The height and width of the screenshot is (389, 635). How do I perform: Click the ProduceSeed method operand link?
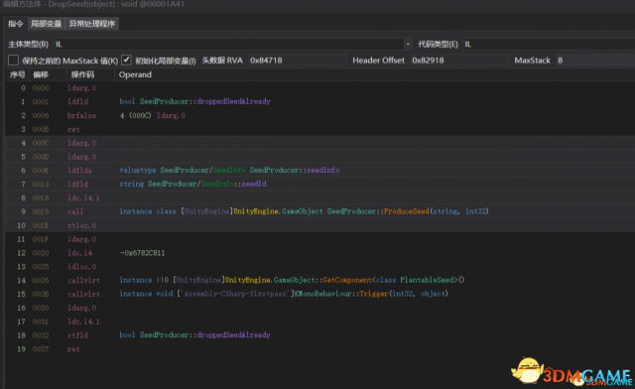[406, 211]
